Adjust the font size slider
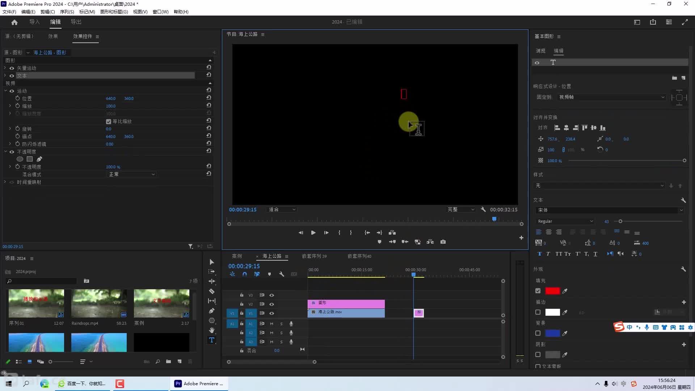This screenshot has width=695, height=391. 620,221
